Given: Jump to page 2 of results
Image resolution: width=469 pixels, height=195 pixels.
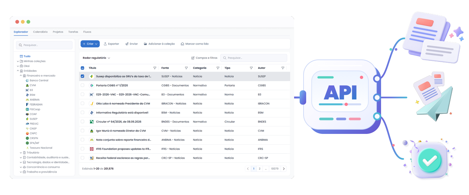Looking at the screenshot, I should [260, 169].
